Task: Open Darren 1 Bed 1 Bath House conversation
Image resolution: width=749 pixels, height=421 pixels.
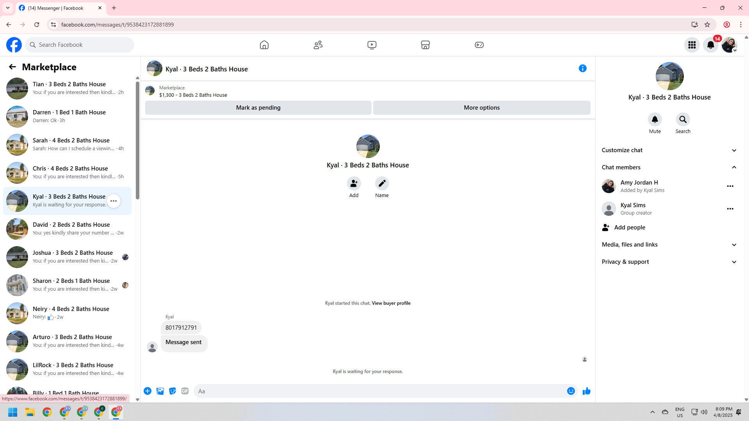Action: pos(67,117)
